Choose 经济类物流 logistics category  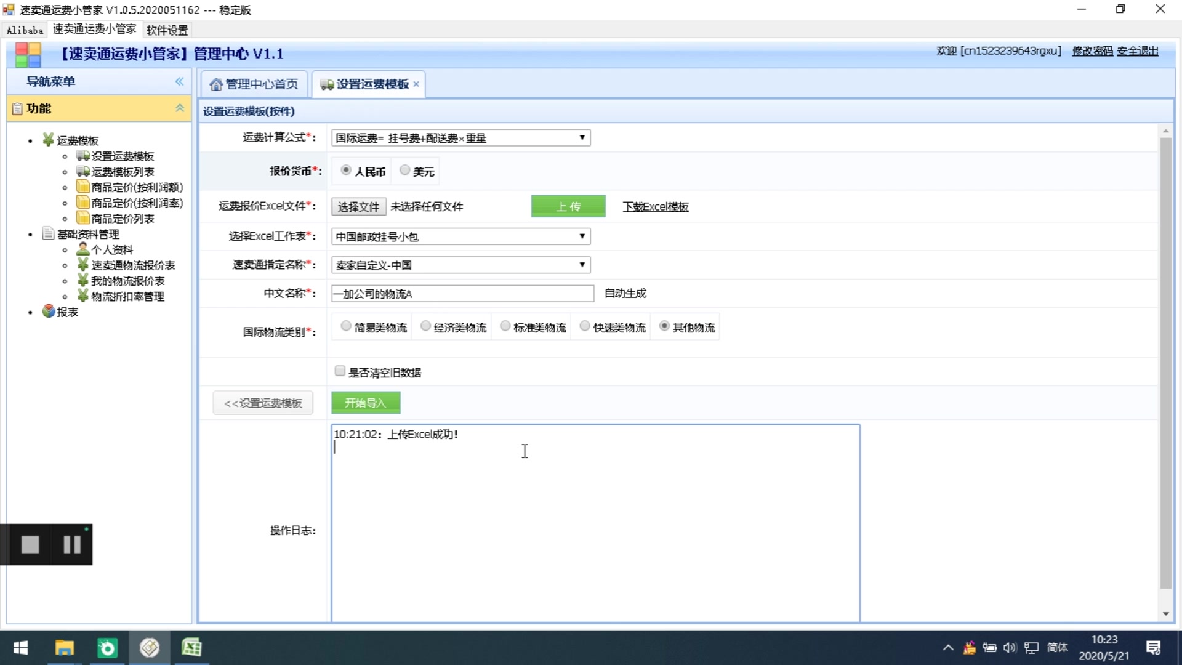425,326
